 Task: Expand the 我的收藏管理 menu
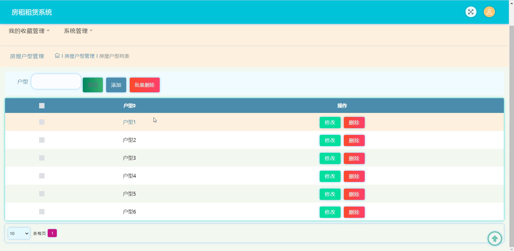pos(29,31)
